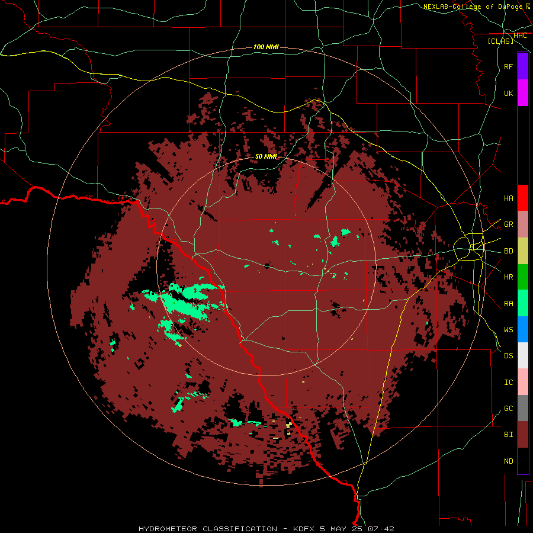Click the HA red legend swatch

pos(523,198)
